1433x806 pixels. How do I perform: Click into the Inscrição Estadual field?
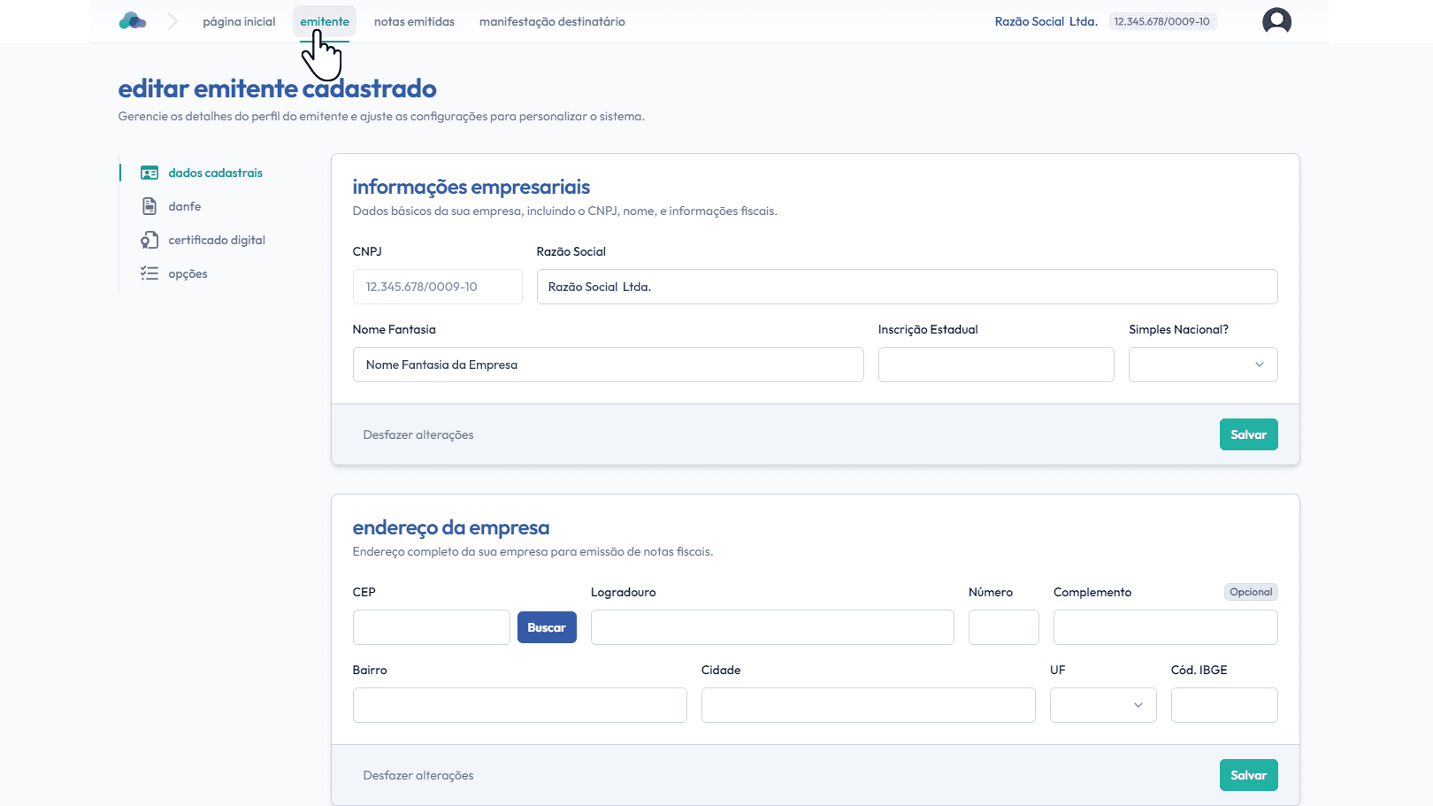[x=995, y=365]
